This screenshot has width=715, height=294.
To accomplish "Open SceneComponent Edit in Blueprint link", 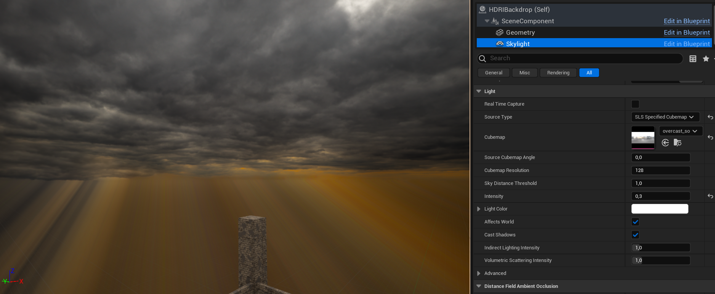I will point(687,21).
